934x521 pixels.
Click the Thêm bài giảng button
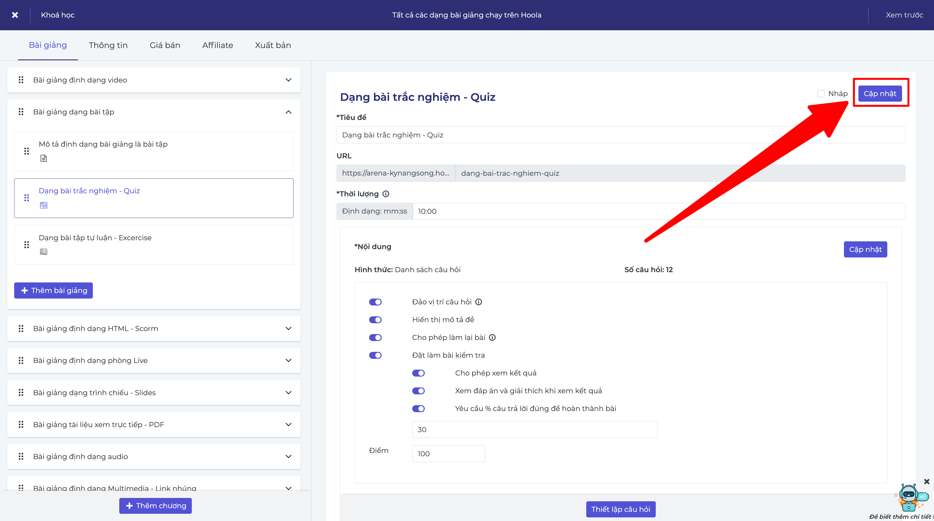(53, 290)
